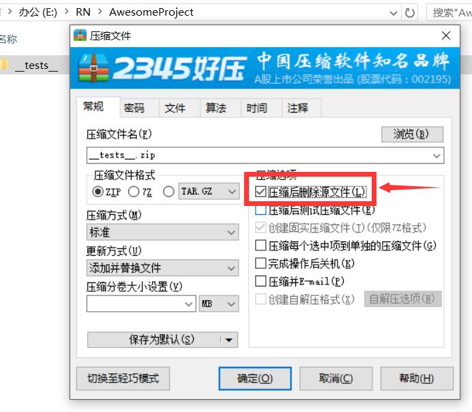Uncheck 压缩后删除源文件 checkbox
This screenshot has width=472, height=412.
260,192
